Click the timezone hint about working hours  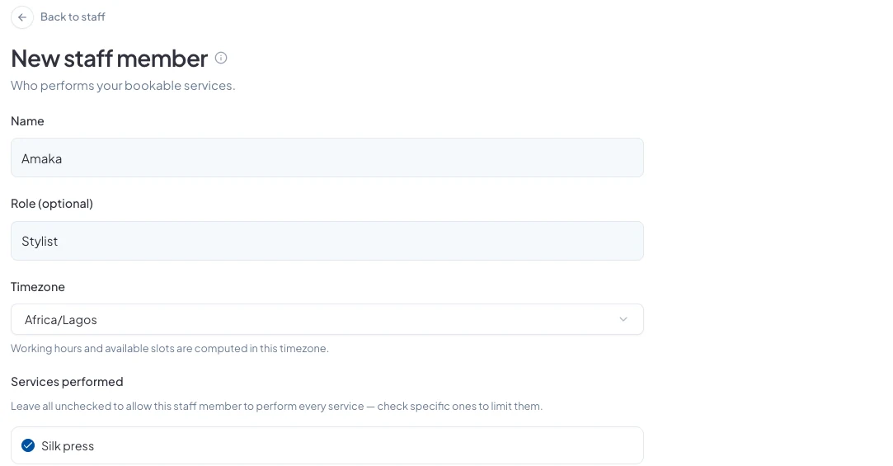tap(170, 348)
